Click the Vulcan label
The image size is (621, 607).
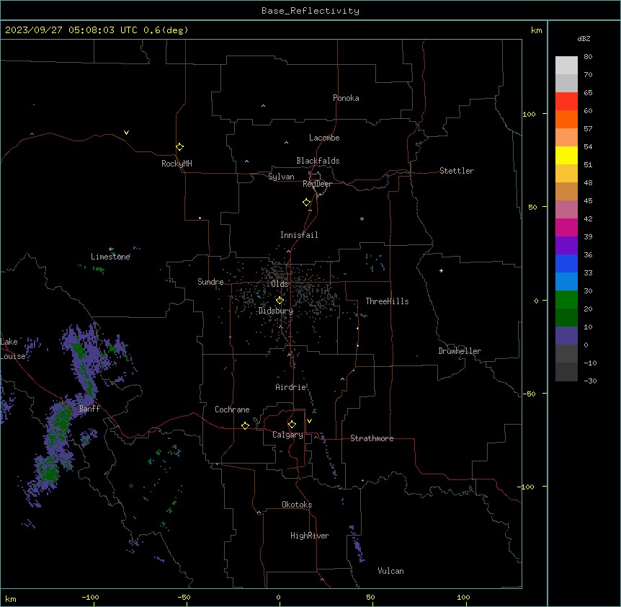(390, 571)
